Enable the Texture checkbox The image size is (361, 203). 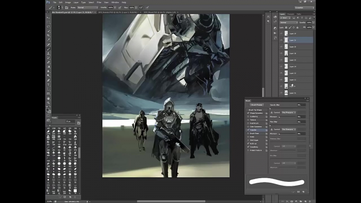[248, 120]
